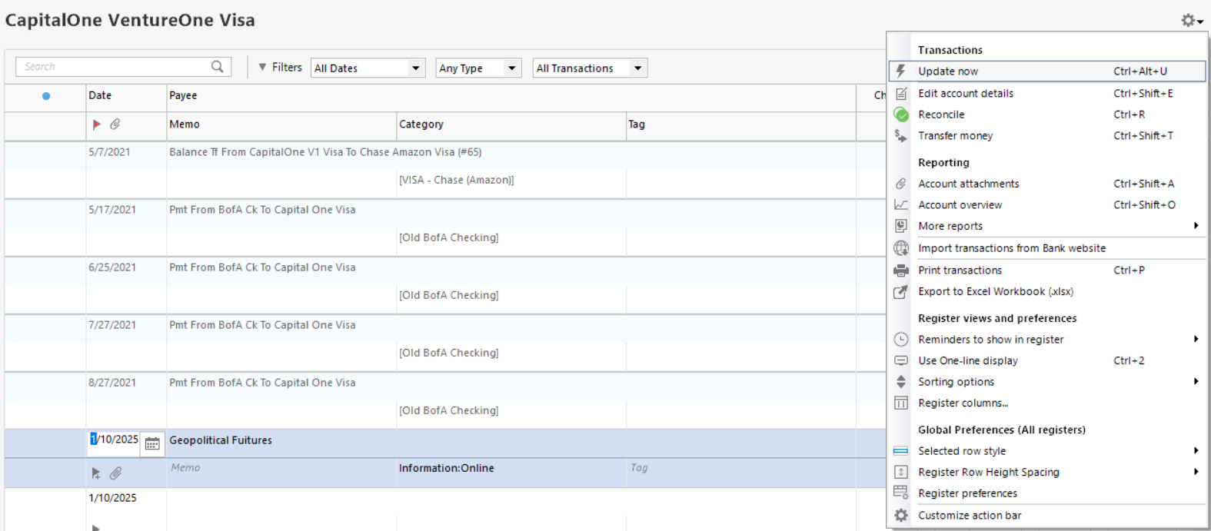
Task: Open the gear actions menu
Action: click(1192, 21)
